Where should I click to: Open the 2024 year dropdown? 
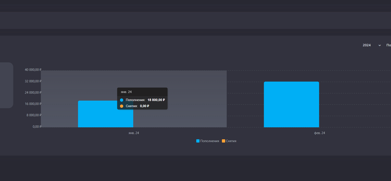click(372, 45)
